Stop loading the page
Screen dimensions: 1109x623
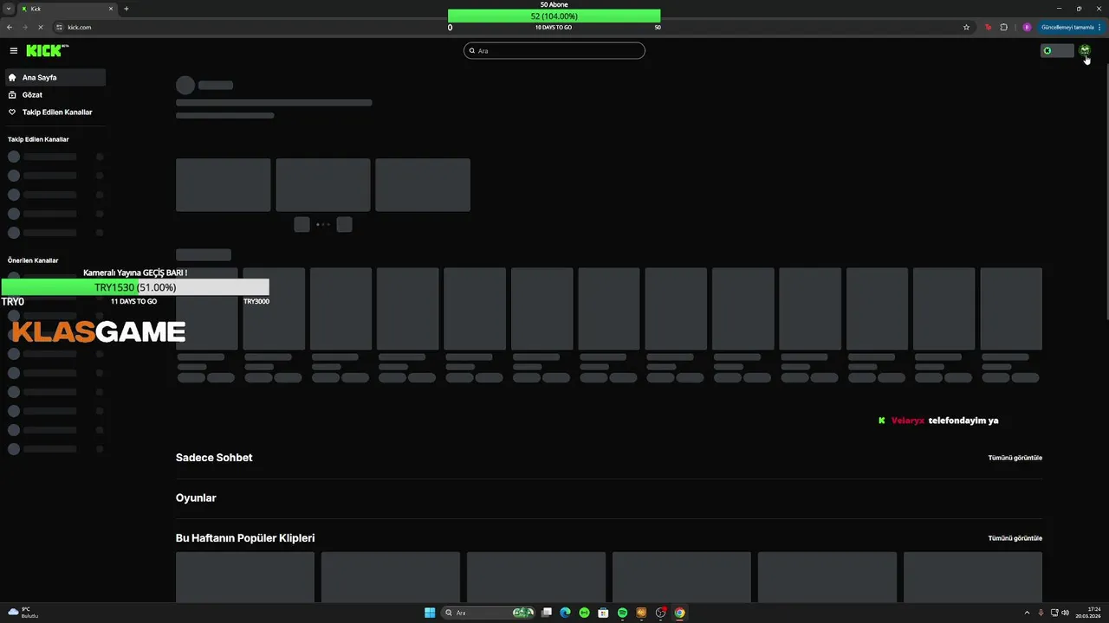point(41,27)
